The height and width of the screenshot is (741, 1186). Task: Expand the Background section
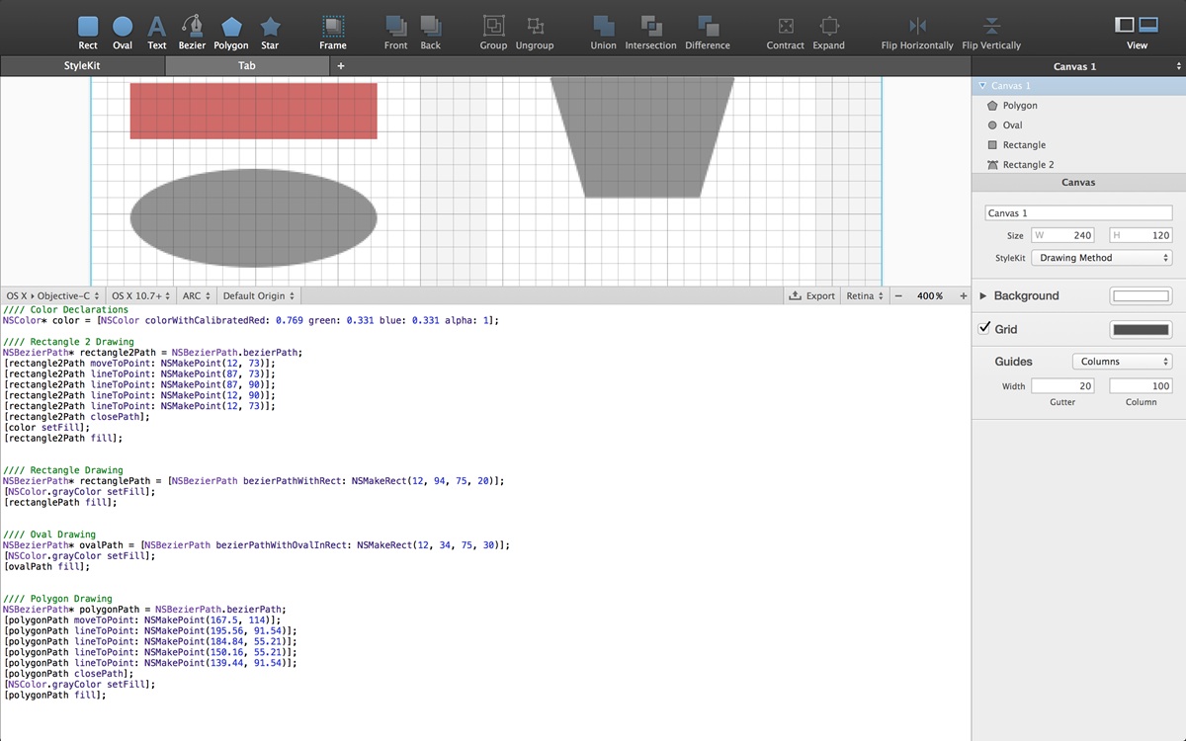(x=983, y=295)
